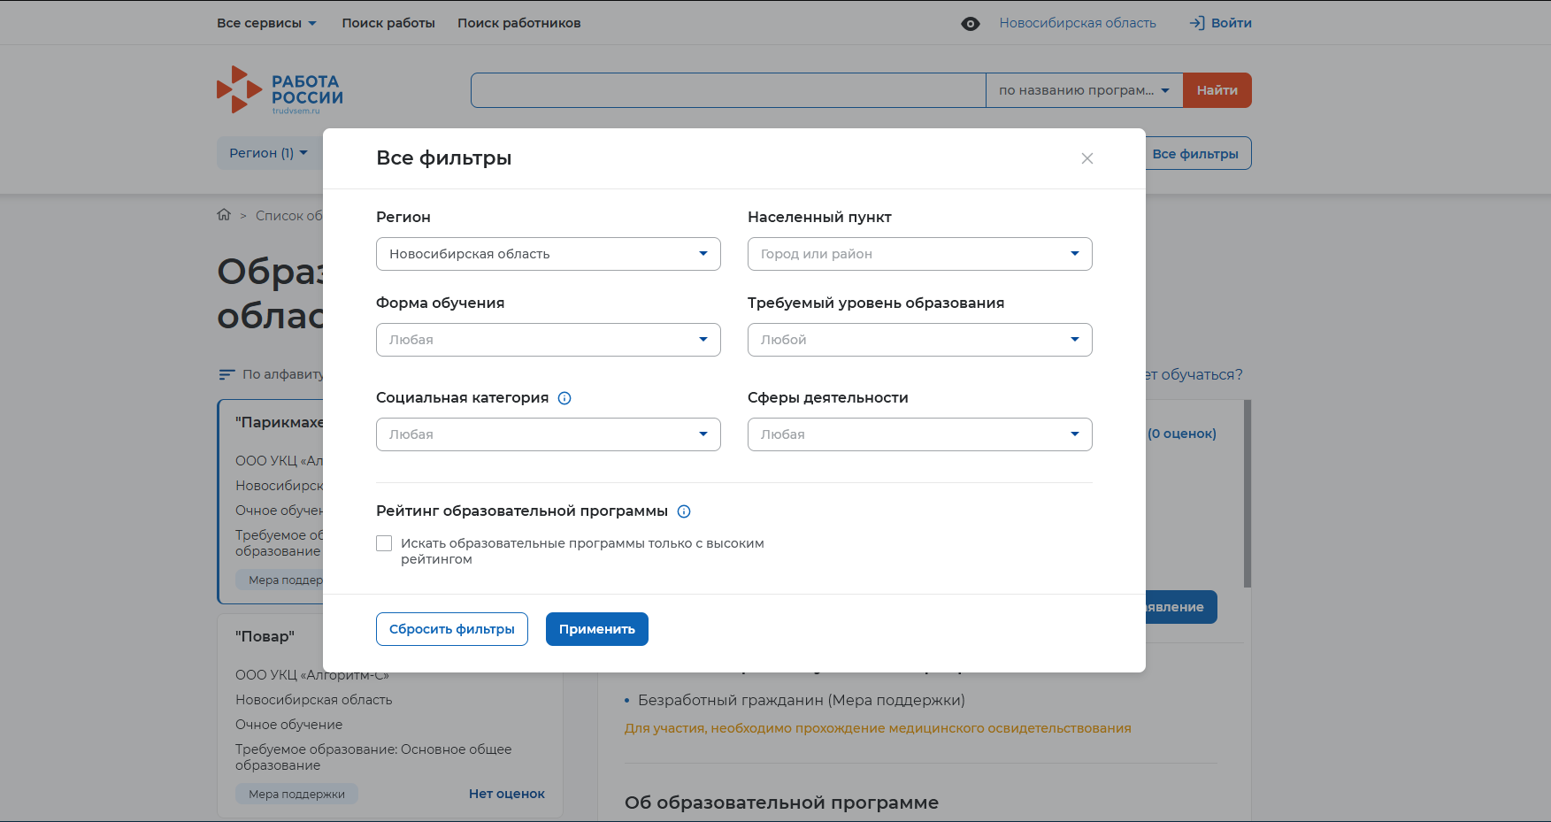Open the Все сервисы menu
The image size is (1551, 822).
tap(265, 23)
